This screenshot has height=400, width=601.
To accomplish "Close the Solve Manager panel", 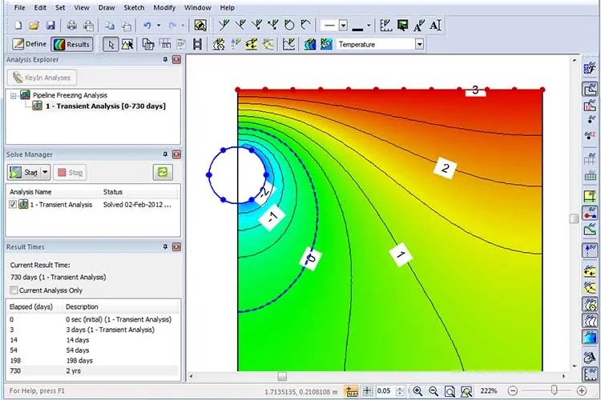I will 176,154.
